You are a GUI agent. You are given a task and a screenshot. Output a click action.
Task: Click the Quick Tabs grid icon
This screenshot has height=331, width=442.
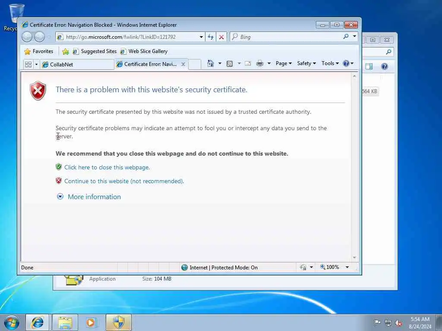coord(28,65)
